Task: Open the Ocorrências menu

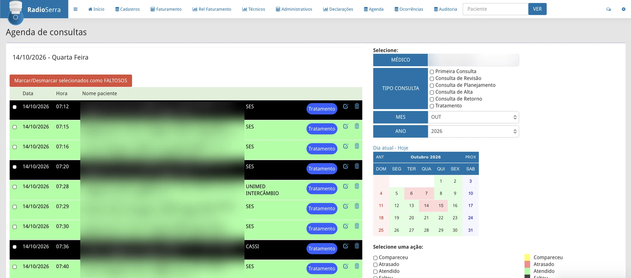Action: click(409, 9)
